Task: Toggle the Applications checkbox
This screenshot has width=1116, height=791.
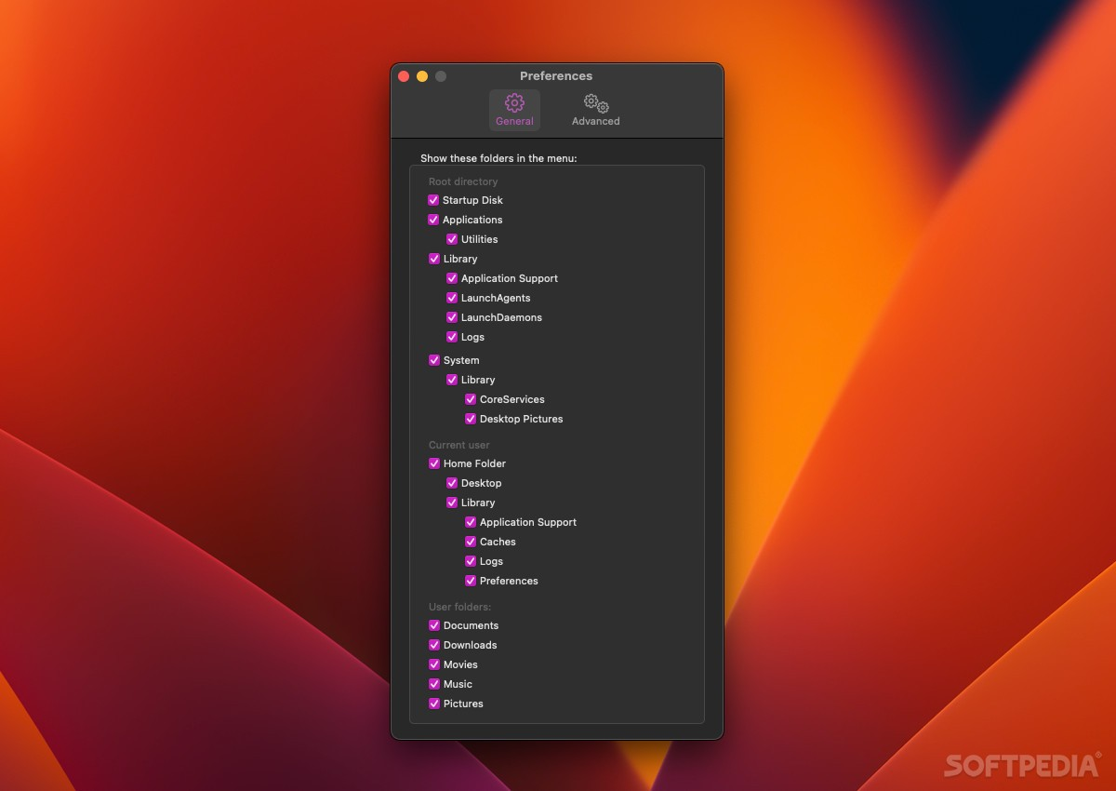Action: pyautogui.click(x=433, y=220)
